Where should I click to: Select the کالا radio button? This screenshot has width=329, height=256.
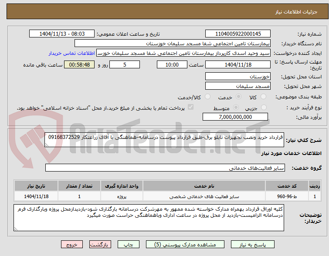263,97
